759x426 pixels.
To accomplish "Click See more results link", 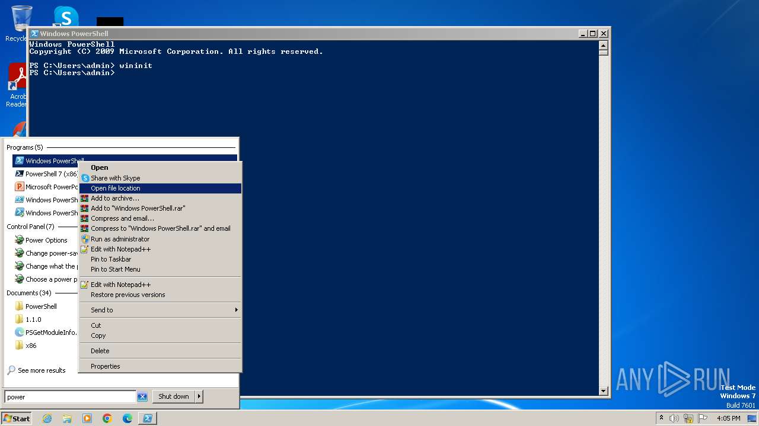I will (x=37, y=370).
